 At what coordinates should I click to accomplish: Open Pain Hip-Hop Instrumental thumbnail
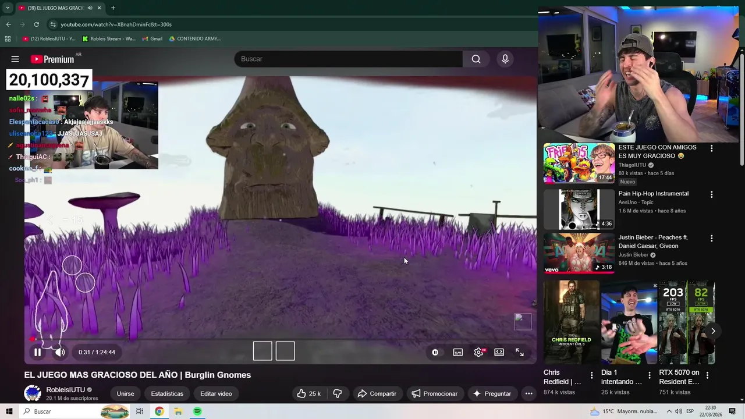click(579, 210)
